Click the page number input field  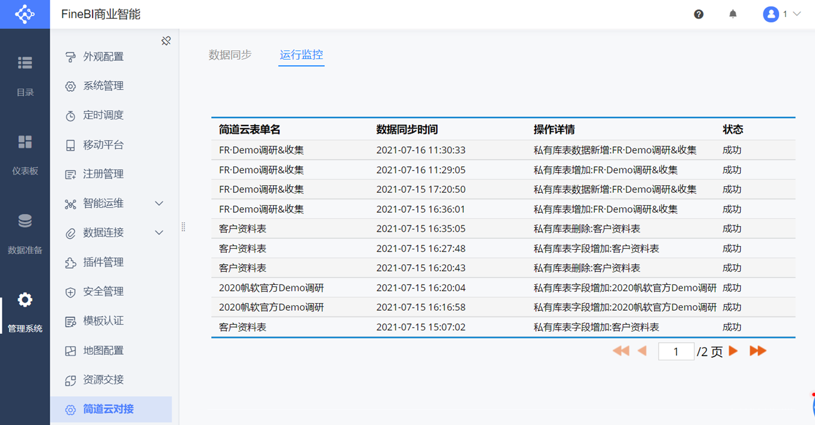676,352
